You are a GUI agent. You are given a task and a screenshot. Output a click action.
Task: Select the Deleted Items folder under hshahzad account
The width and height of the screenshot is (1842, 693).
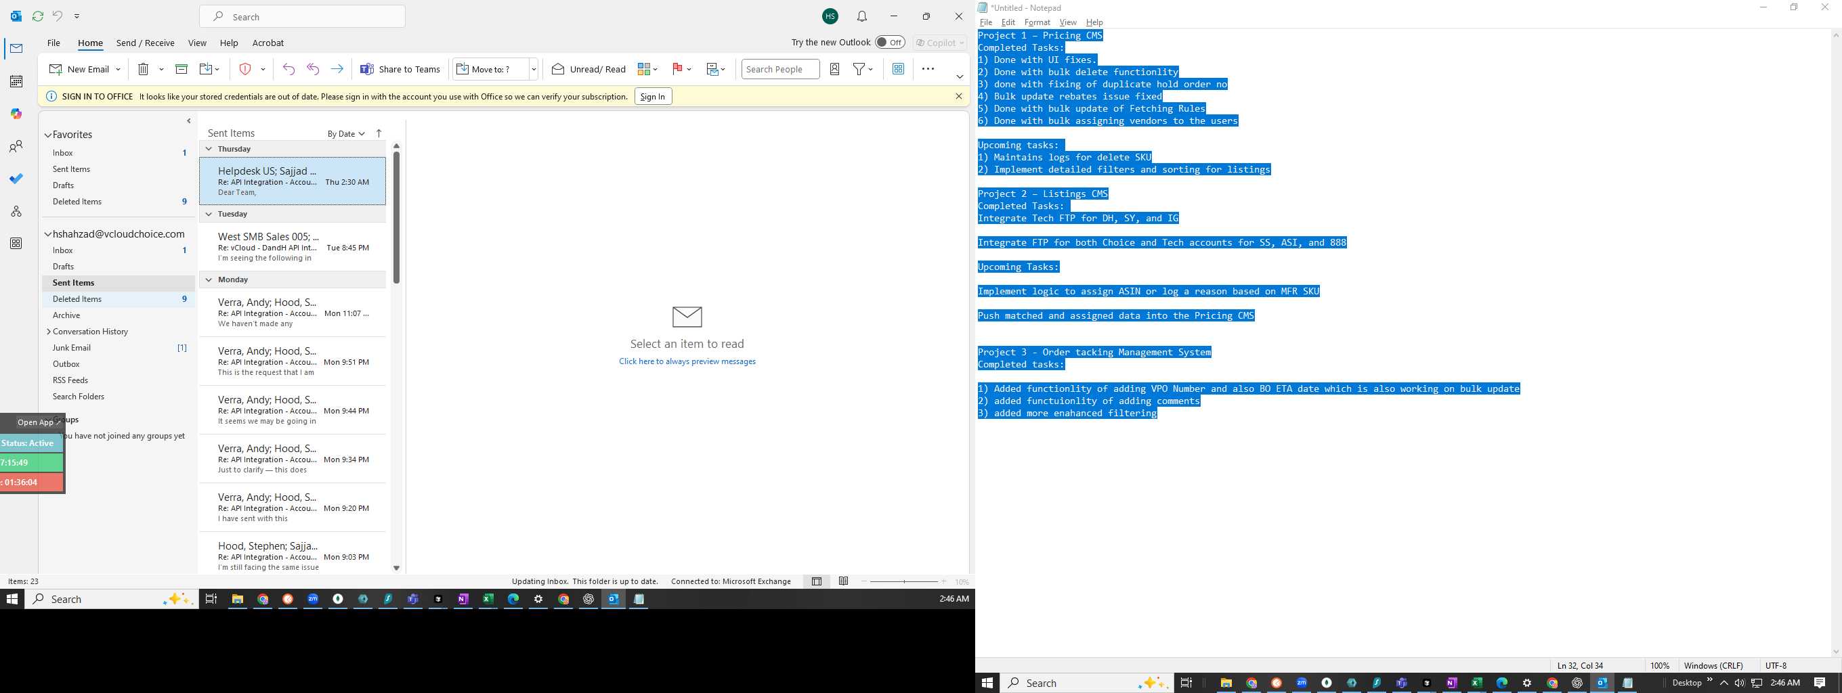click(x=119, y=299)
